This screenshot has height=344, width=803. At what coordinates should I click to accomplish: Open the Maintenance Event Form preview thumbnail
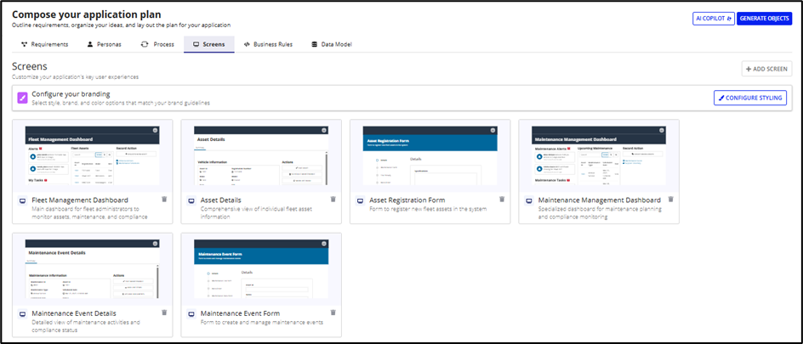tap(261, 269)
